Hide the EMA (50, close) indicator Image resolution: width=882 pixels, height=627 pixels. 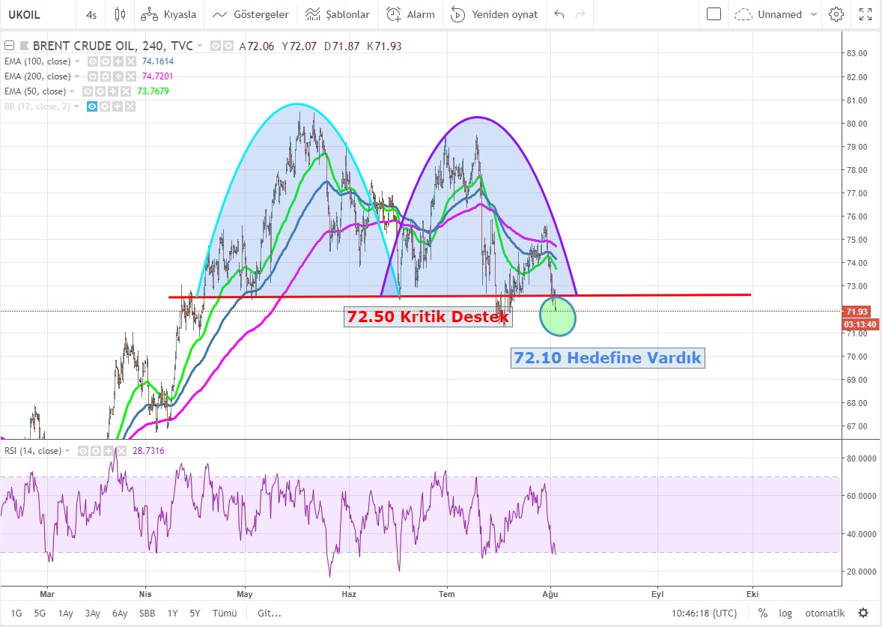click(x=87, y=91)
